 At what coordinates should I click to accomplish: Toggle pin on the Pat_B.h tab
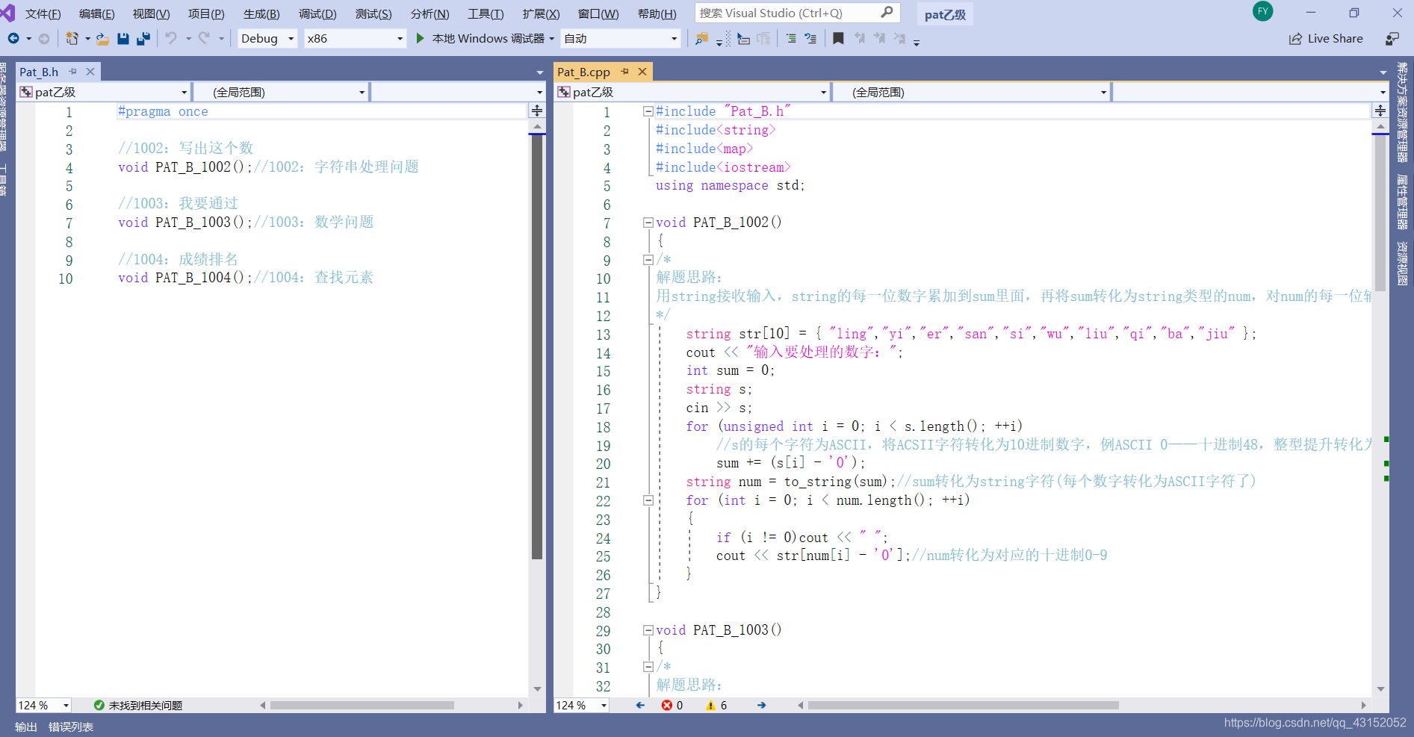(73, 72)
